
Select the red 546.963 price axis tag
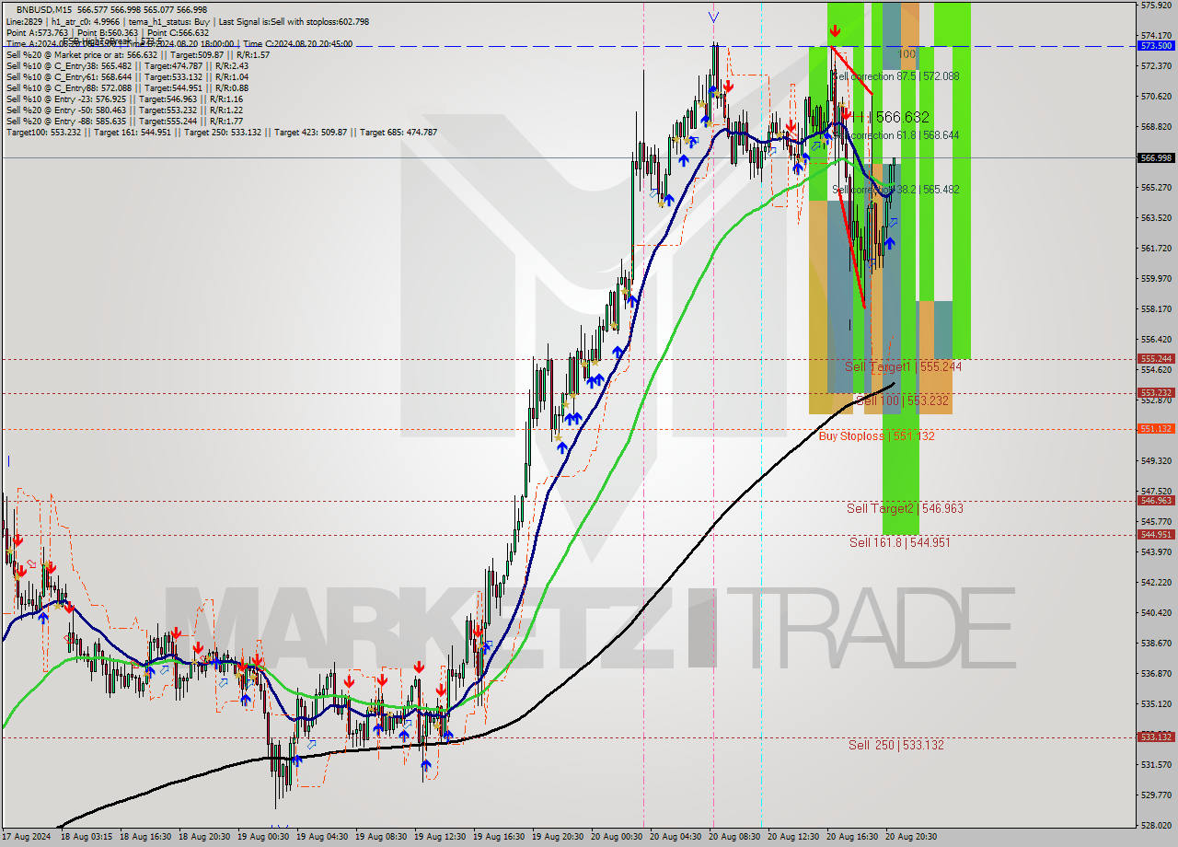[1156, 501]
